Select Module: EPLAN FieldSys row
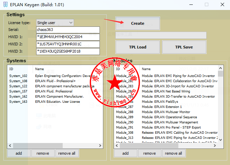230x165 pixels. [x=166, y=102]
